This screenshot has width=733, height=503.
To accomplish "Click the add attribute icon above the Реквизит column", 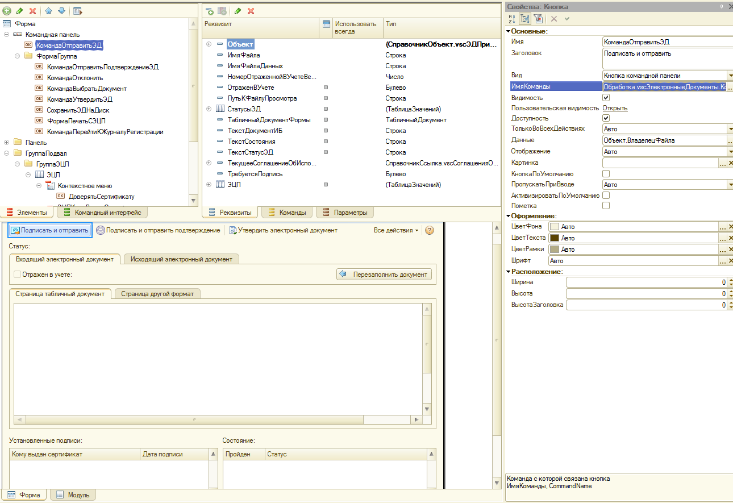I will [x=210, y=11].
